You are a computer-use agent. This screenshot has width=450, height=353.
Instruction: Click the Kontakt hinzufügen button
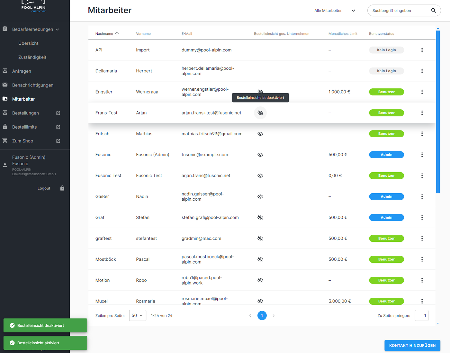click(412, 346)
